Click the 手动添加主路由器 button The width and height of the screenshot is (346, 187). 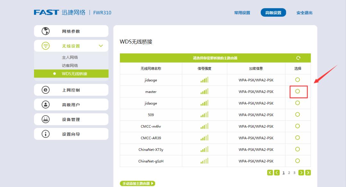pos(138,183)
